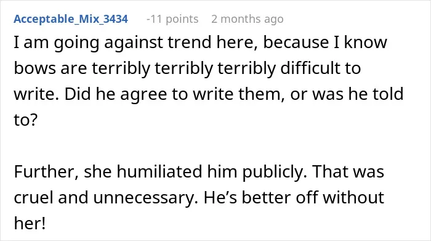Click the "to?" text ending first paragraph
The height and width of the screenshot is (241, 431).
26,120
